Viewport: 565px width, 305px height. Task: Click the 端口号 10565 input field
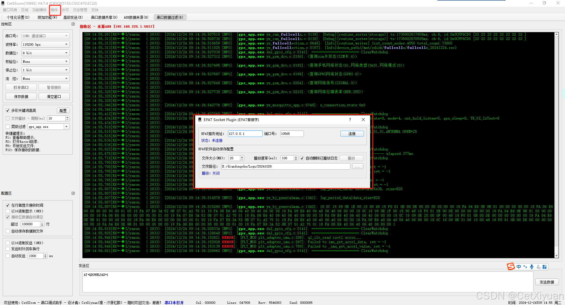tap(292, 134)
